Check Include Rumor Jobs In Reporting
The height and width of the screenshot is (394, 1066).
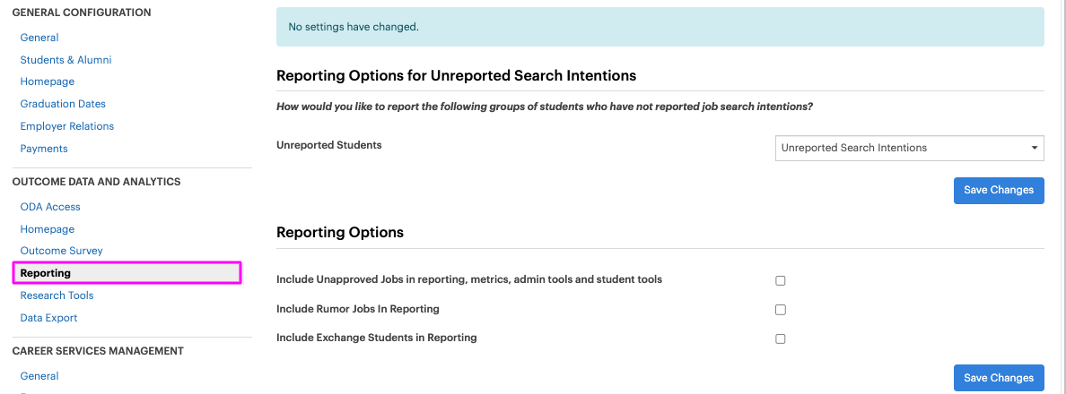pyautogui.click(x=781, y=310)
